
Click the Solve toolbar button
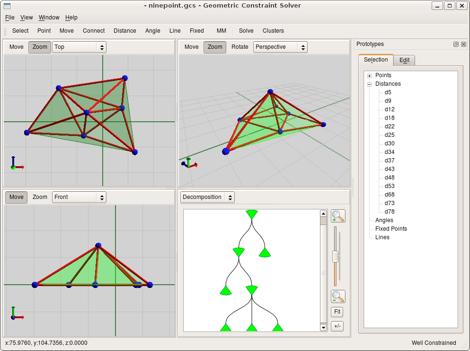tap(246, 31)
